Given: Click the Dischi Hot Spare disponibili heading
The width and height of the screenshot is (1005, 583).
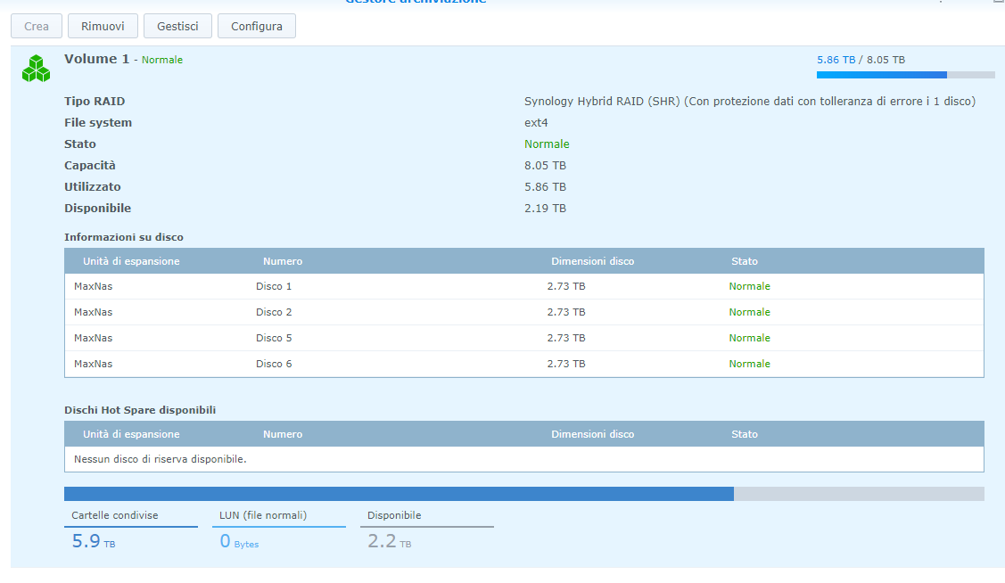Looking at the screenshot, I should (x=140, y=410).
